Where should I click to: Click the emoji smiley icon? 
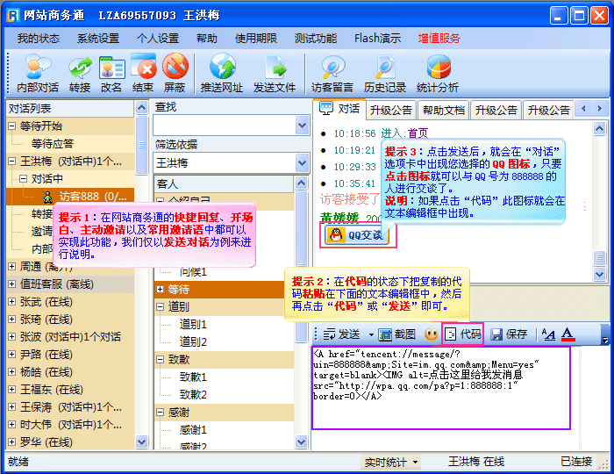[x=431, y=334]
